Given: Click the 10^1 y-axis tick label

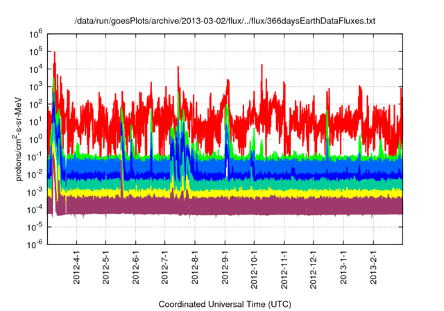Looking at the screenshot, I should [35, 121].
